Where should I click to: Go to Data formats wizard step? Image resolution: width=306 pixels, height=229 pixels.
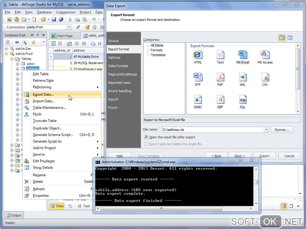pos(118,66)
